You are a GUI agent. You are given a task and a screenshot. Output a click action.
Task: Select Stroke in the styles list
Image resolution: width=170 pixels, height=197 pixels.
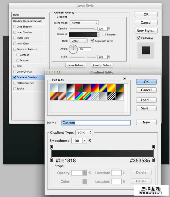click(20, 89)
